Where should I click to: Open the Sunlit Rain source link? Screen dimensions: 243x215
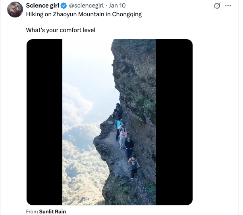coord(52,211)
